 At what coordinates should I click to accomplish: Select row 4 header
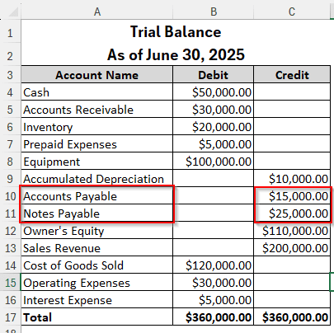(x=11, y=92)
